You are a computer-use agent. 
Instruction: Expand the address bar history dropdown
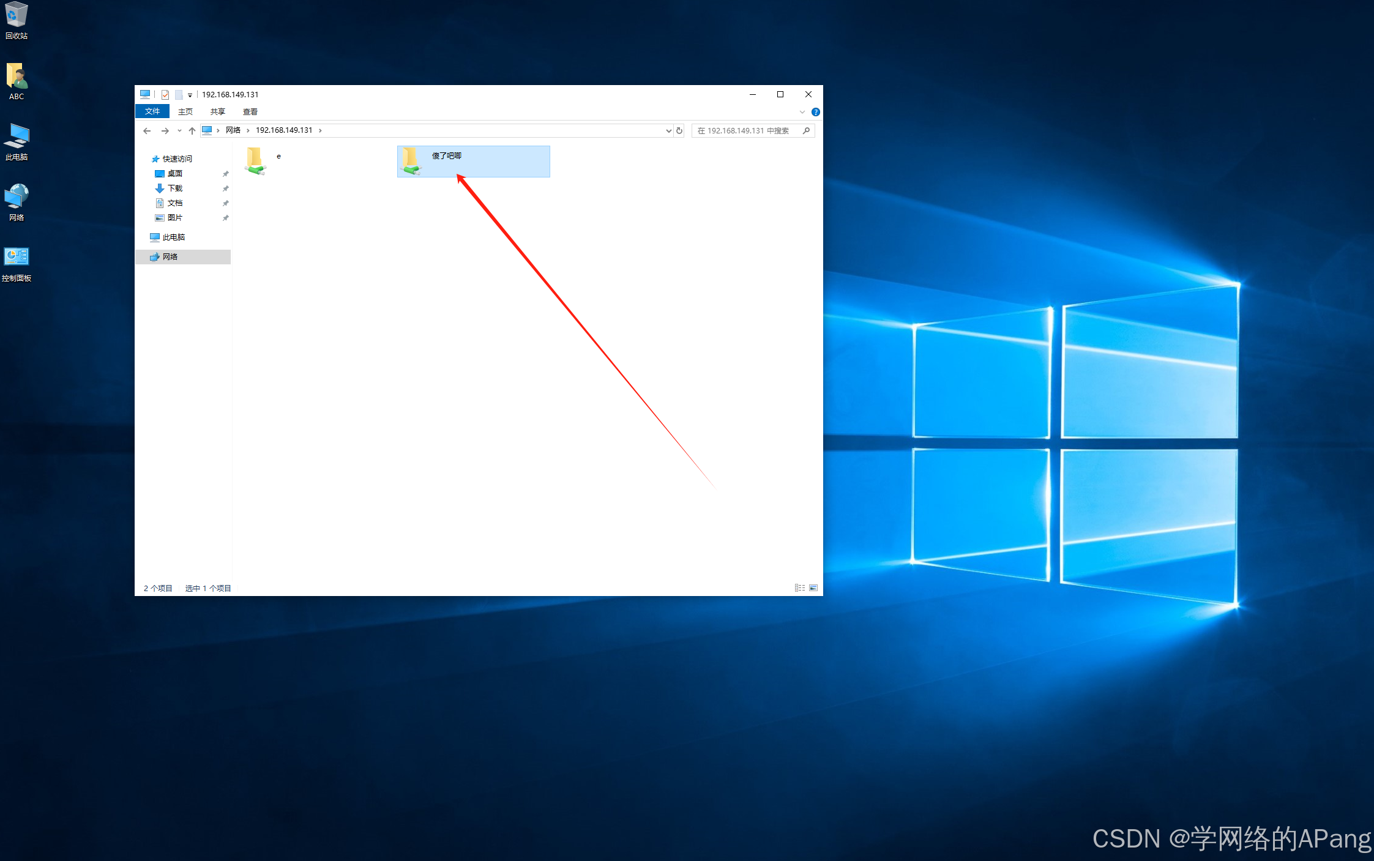[668, 130]
